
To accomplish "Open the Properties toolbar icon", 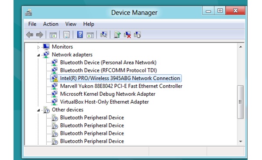I will click(x=66, y=35).
